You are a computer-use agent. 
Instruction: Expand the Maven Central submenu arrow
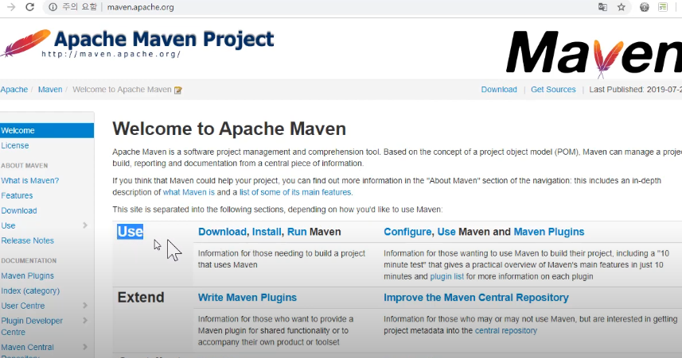click(x=85, y=347)
